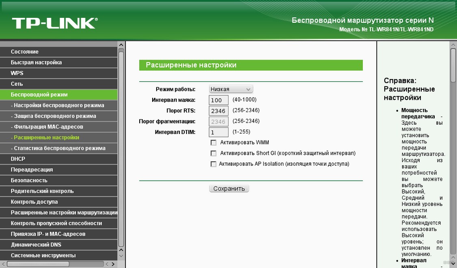457x268 pixels.
Task: Click the Интервал маяка input field
Action: pos(219,100)
